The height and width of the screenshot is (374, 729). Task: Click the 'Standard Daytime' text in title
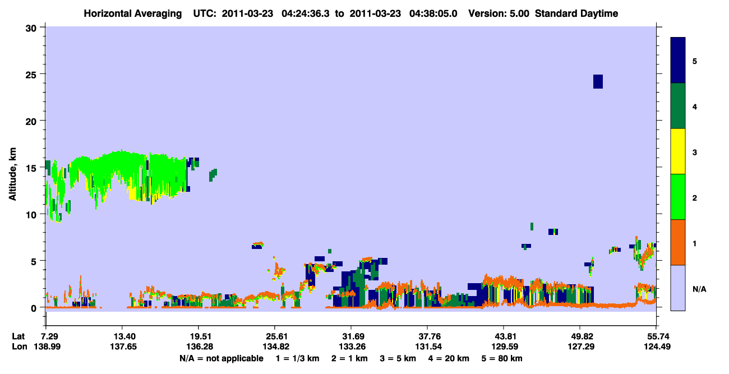(576, 13)
